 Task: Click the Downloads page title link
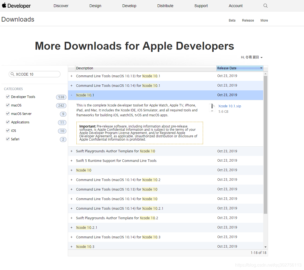pyautogui.click(x=18, y=19)
